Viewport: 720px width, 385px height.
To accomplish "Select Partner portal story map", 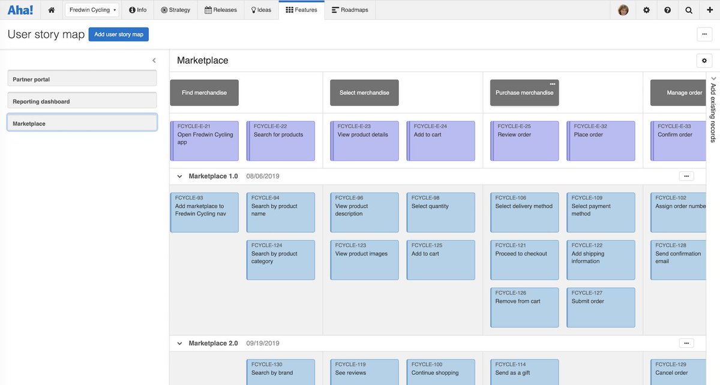I will click(x=82, y=79).
